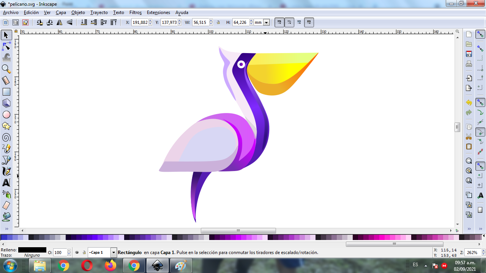This screenshot has width=486, height=273.
Task: Select the Ellipse circle tool
Action: (x=6, y=115)
